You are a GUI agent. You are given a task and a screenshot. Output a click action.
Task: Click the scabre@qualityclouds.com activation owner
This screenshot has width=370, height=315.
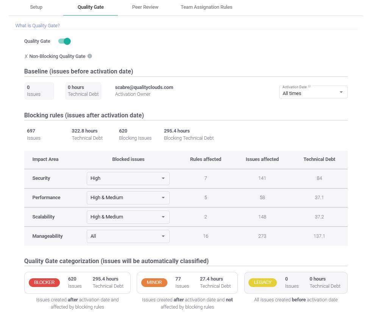[144, 87]
